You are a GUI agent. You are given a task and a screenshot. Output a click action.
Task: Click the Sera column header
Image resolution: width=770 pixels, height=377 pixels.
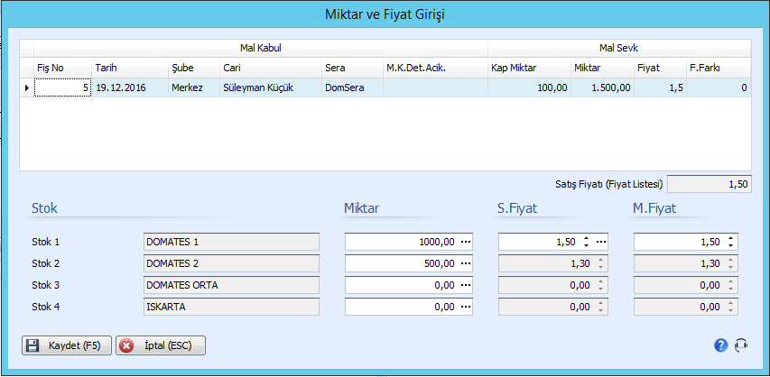point(352,68)
